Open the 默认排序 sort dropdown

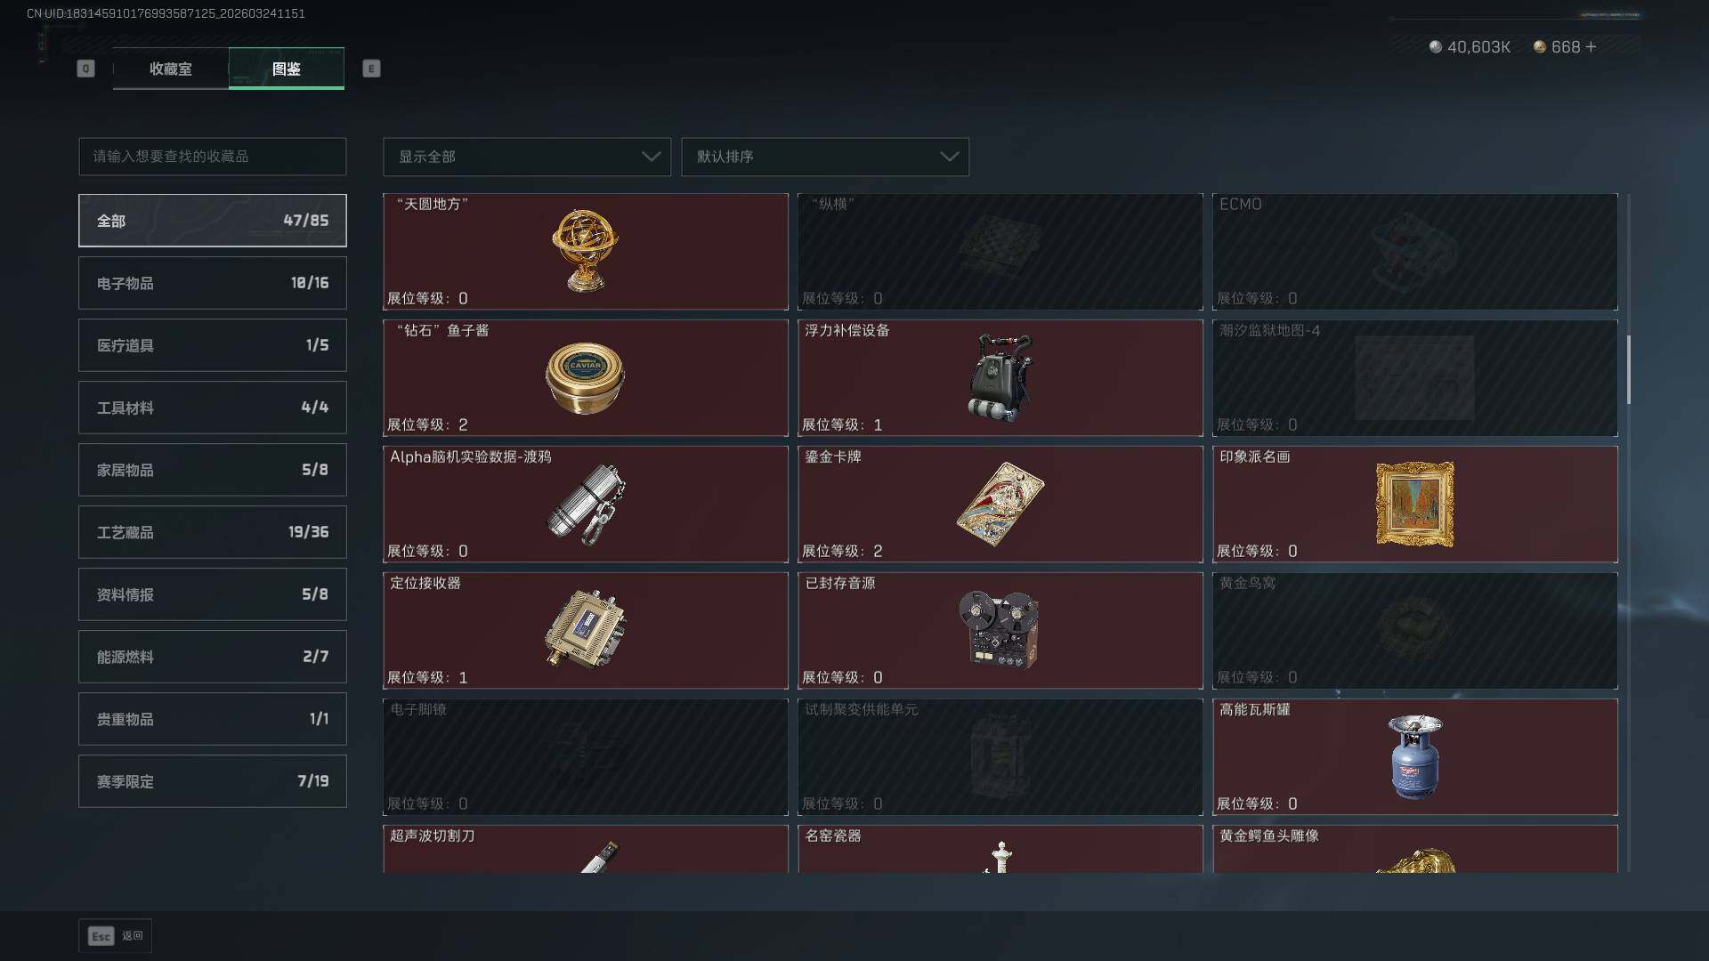click(825, 157)
